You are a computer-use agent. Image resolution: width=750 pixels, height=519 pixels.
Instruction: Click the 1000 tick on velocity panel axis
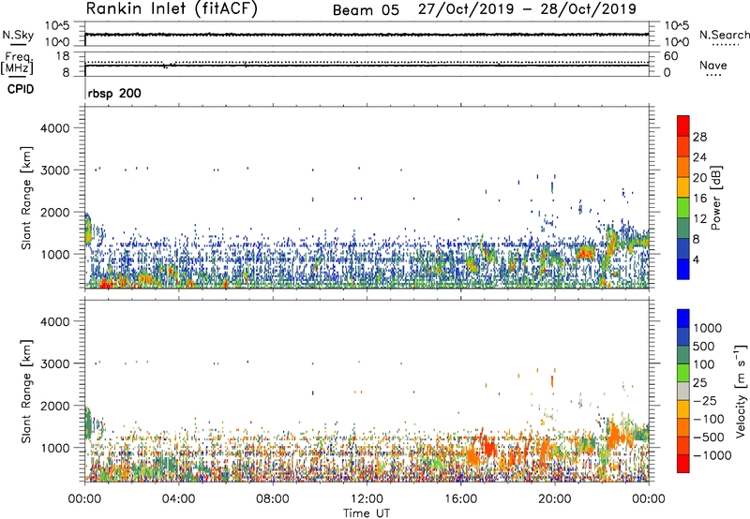coord(54,448)
